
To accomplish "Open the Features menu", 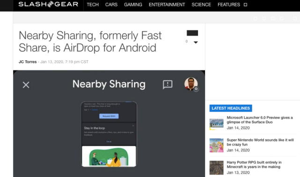I will (229, 5).
